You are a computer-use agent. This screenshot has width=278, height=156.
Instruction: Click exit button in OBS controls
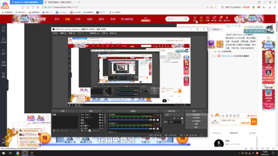196,127
